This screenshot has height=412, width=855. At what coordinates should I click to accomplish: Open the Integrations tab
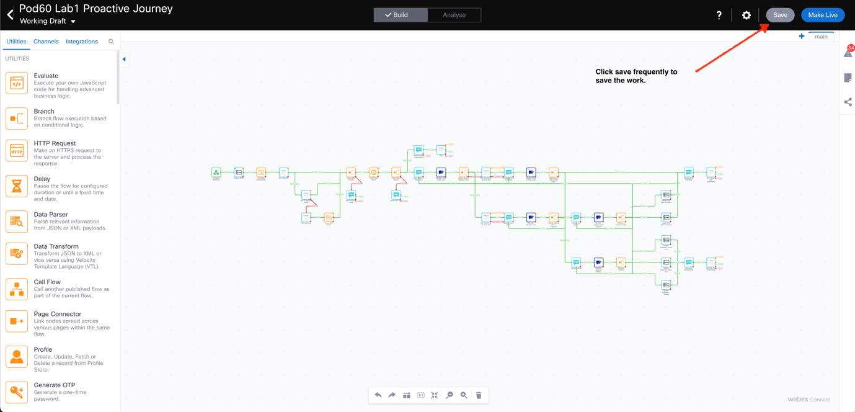pyautogui.click(x=82, y=42)
